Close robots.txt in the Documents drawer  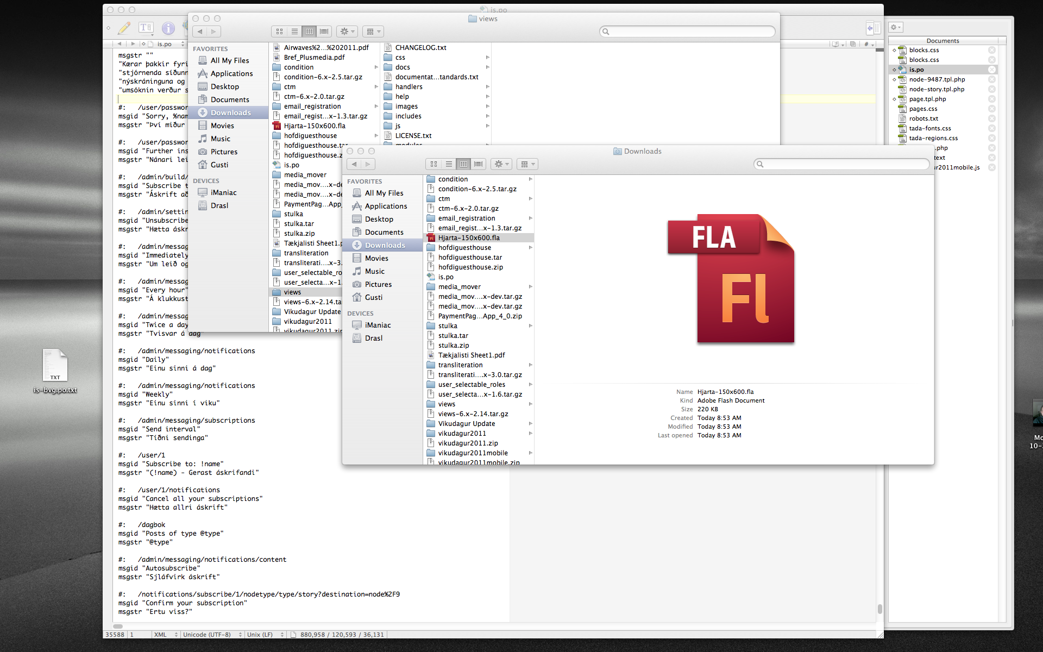991,118
